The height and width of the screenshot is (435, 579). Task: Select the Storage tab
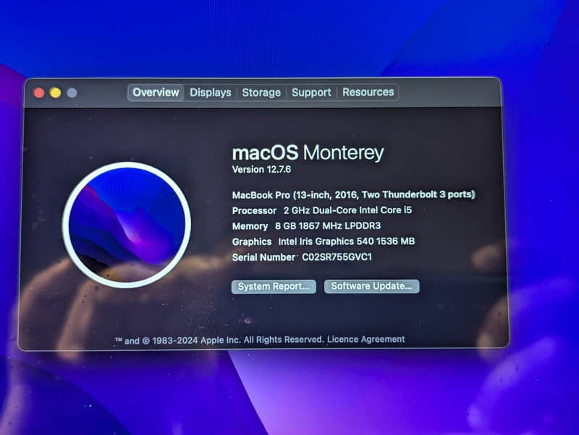point(261,92)
